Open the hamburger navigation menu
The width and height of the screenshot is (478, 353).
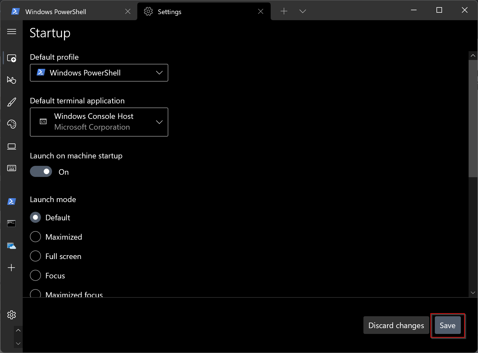pos(12,32)
